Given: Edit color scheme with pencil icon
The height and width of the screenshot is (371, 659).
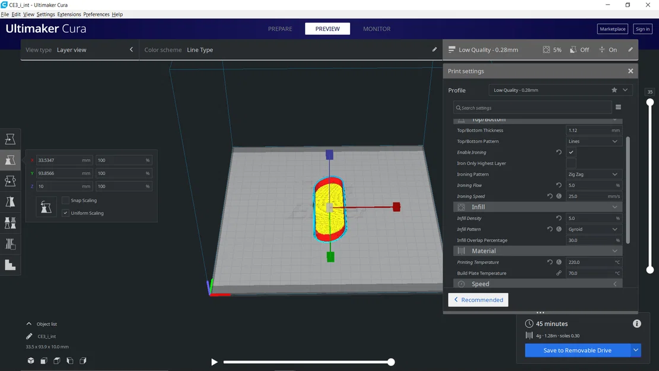Looking at the screenshot, I should [x=434, y=50].
